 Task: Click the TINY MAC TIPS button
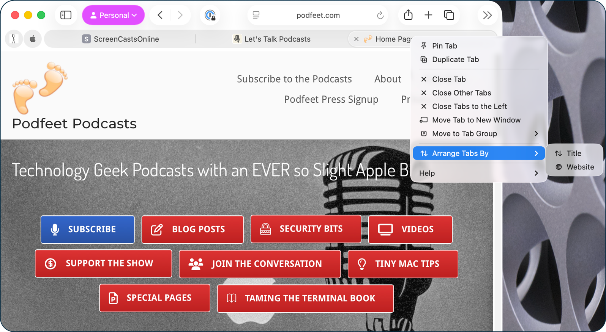click(403, 264)
